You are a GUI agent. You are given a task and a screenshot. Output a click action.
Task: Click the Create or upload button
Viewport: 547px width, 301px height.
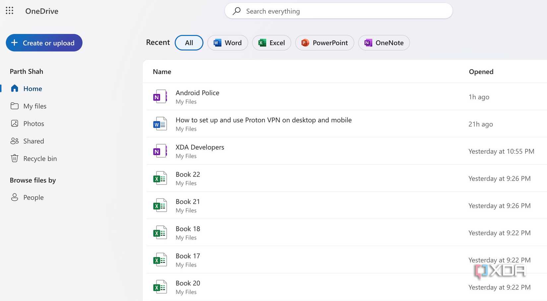[x=44, y=43]
